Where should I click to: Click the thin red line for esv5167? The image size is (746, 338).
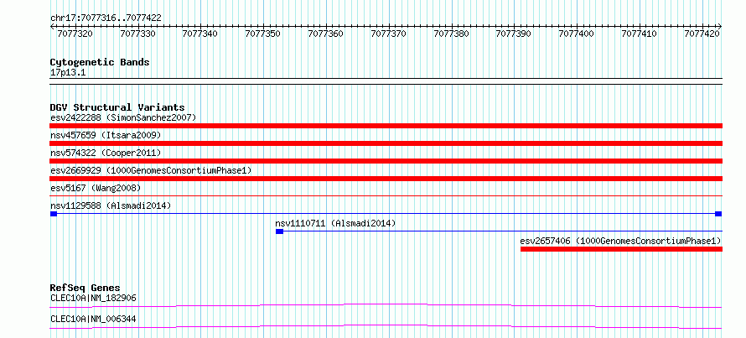click(386, 195)
